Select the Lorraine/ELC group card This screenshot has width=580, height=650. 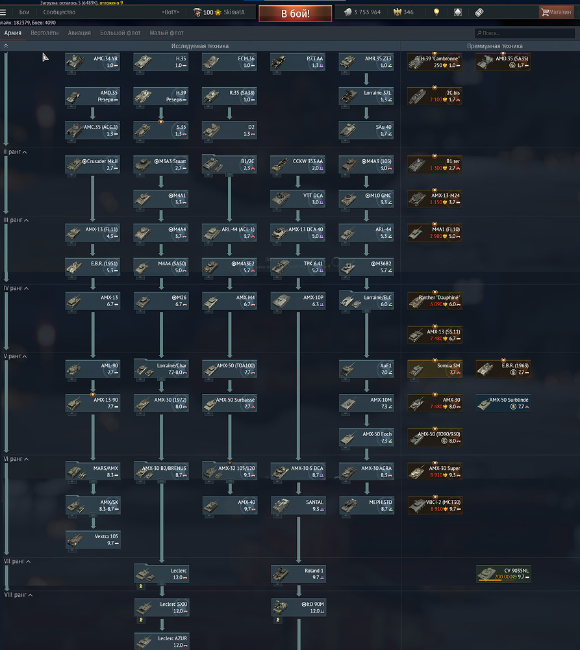pyautogui.click(x=366, y=301)
